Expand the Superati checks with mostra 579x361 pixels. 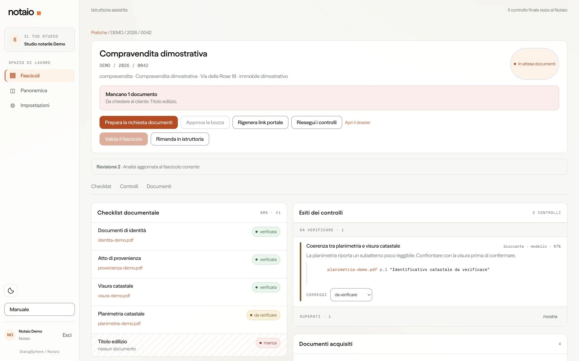(550, 317)
